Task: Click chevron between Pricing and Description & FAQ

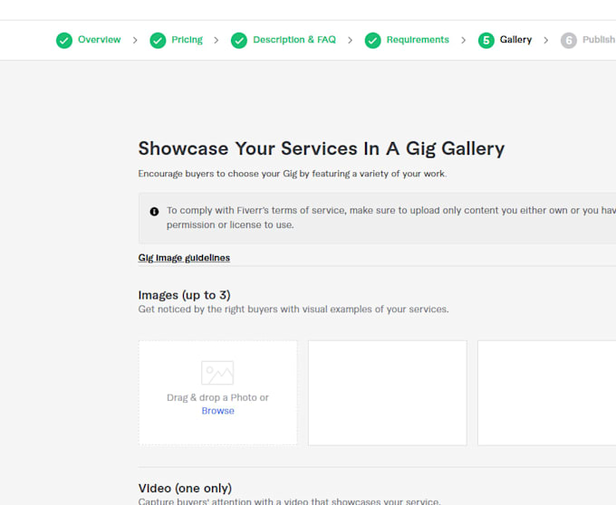Action: [x=217, y=40]
